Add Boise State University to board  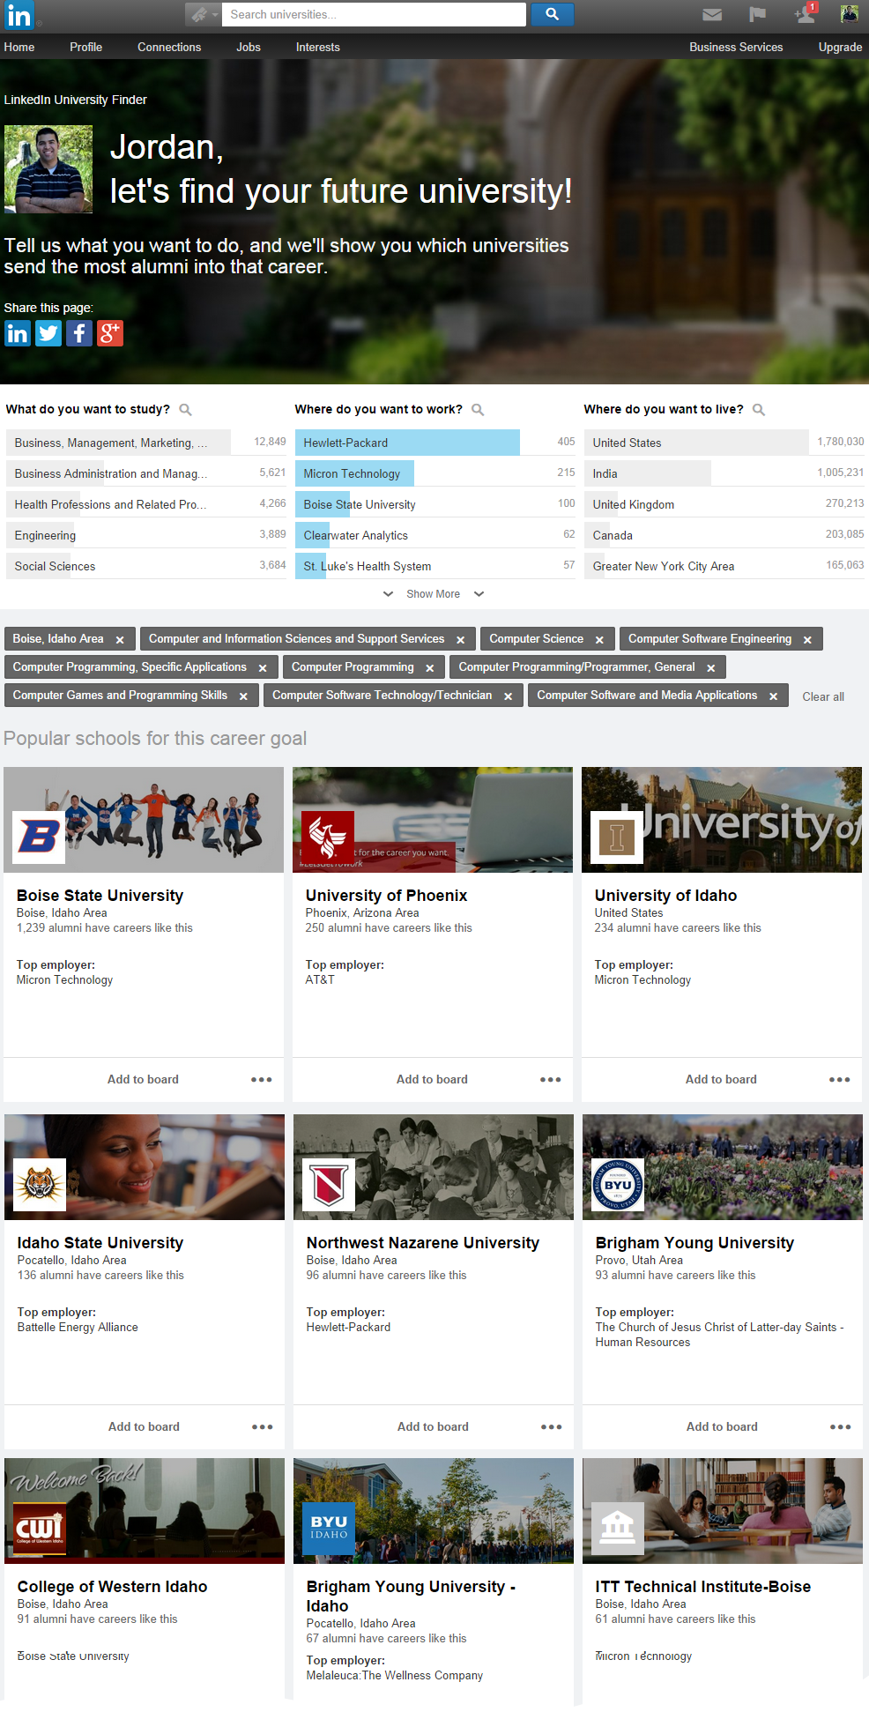143,1079
